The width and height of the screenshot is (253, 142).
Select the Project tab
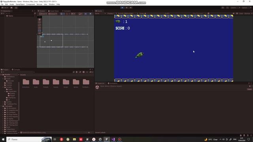tap(5, 69)
